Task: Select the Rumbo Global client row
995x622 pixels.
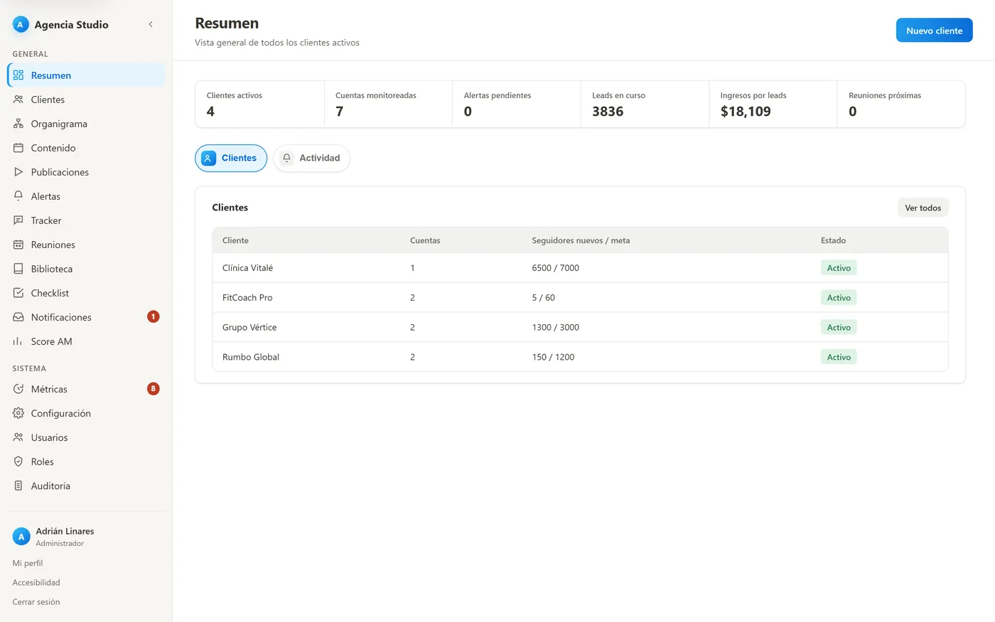Action: click(x=580, y=357)
